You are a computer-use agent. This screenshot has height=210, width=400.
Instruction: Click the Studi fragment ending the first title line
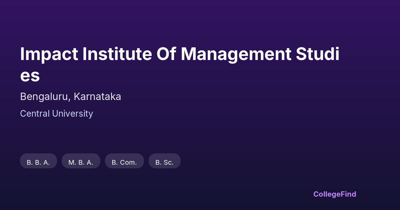pos(318,54)
